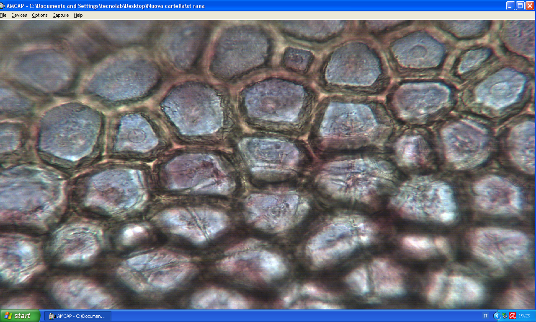Open the Devices menu
This screenshot has width=536, height=322.
(x=19, y=15)
